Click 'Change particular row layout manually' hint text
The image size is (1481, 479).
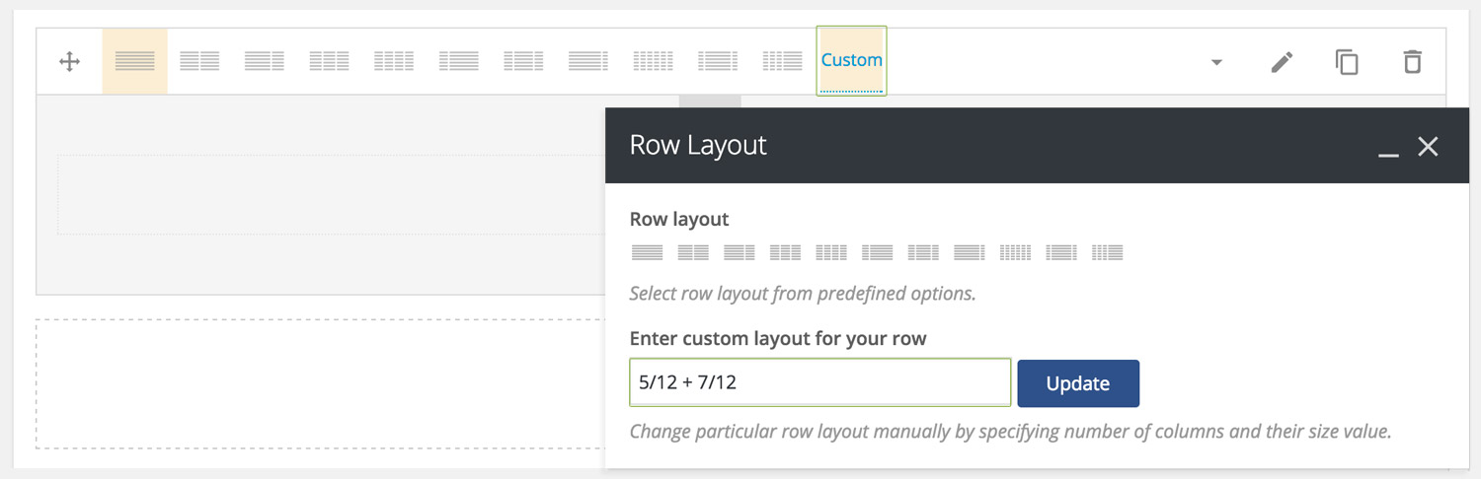(x=1011, y=432)
